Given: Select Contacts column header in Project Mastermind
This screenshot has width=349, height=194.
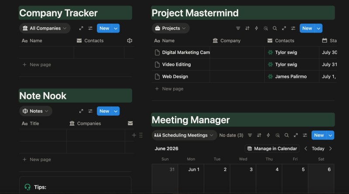Looking at the screenshot, I should [x=281, y=40].
